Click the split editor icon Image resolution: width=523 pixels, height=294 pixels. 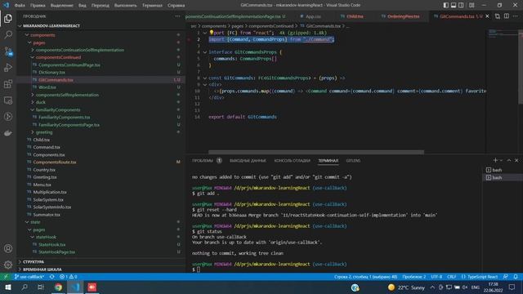coord(507,16)
